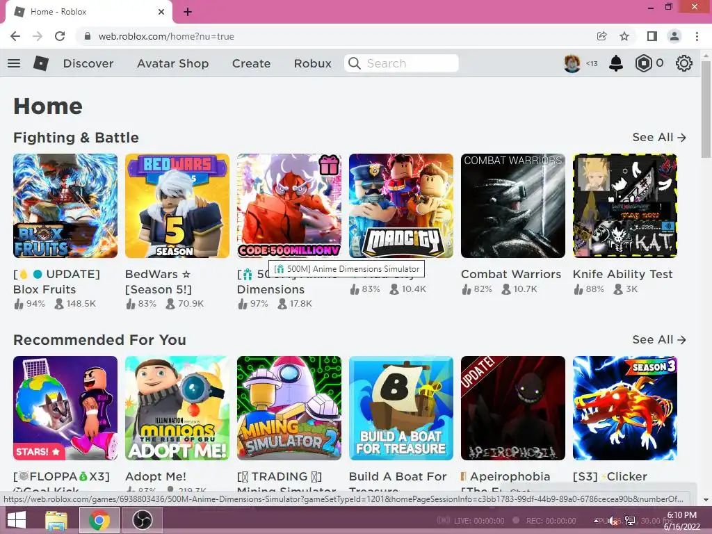Screen dimensions: 712x534
Task: Click the Home page heading
Action: (x=48, y=106)
